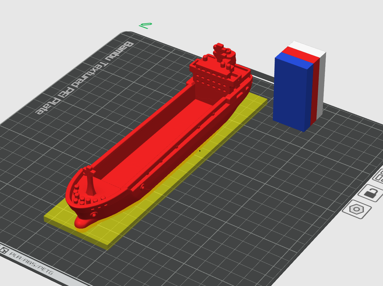Click the ship's bow mast
Viewport: 383px width, 286px height.
point(90,181)
